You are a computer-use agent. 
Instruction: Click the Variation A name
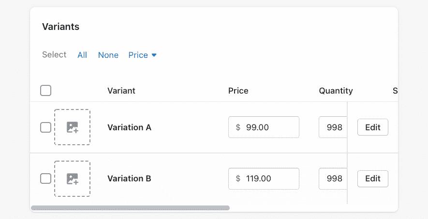tap(129, 127)
